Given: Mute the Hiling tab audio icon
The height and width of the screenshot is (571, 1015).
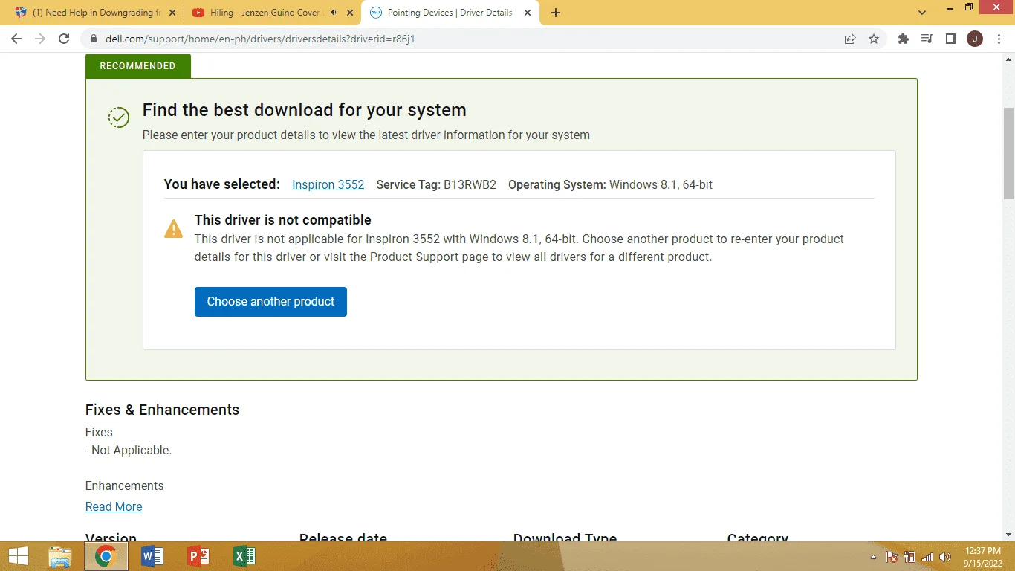Looking at the screenshot, I should point(334,13).
